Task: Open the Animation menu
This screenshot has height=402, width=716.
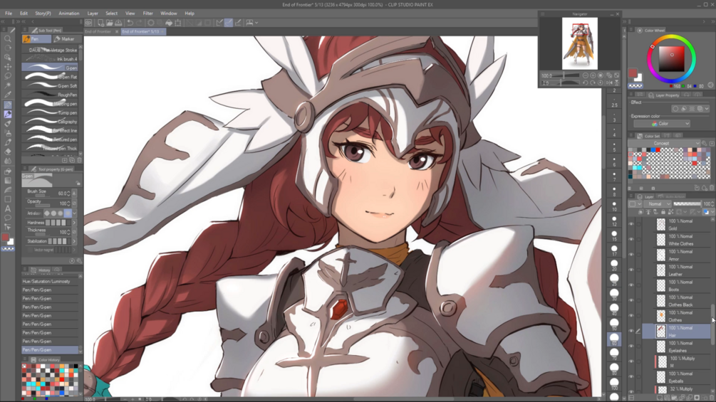Action: (x=68, y=14)
